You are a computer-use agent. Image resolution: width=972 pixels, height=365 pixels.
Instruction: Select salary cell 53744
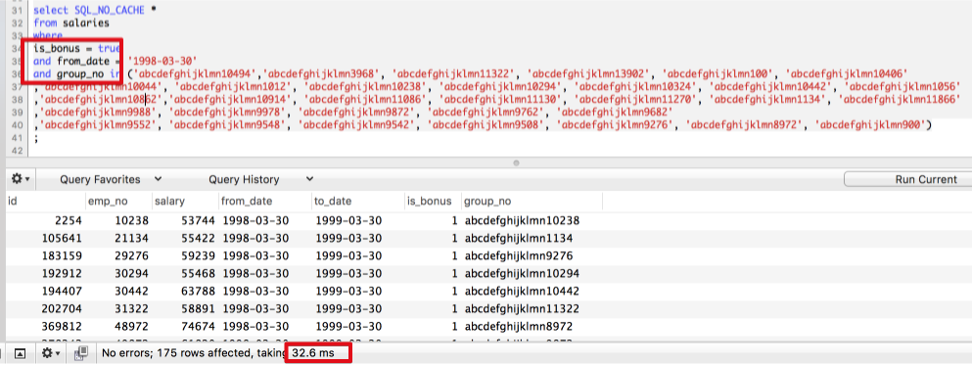point(199,220)
